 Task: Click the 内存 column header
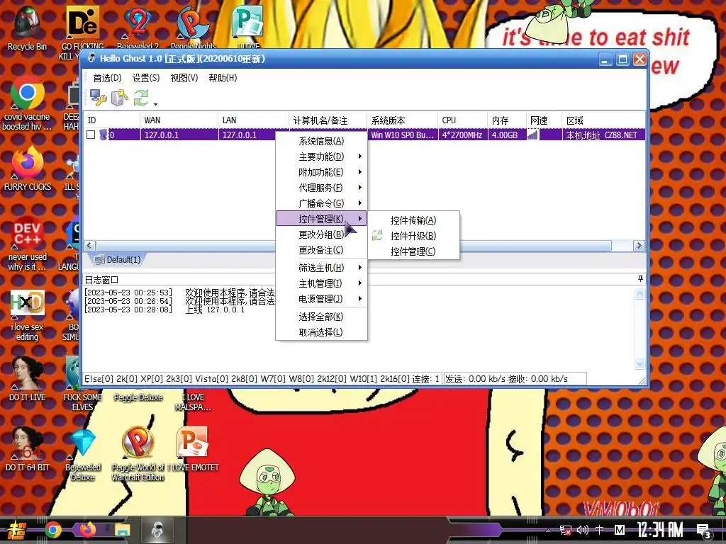506,120
